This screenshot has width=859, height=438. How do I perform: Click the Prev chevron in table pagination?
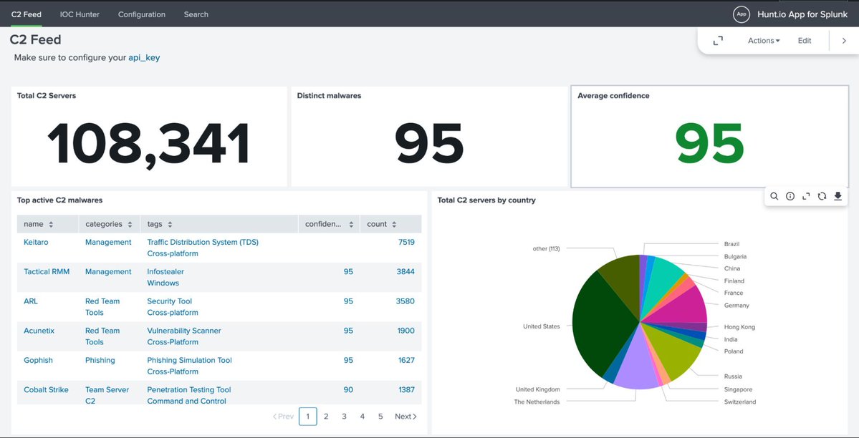click(x=282, y=416)
